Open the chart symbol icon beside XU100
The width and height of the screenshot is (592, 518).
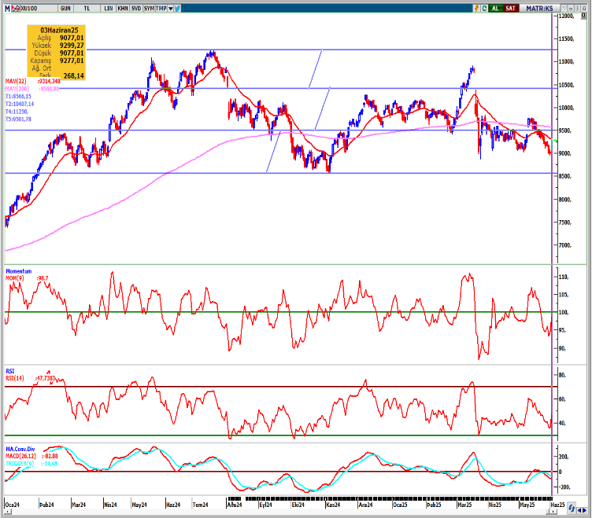(16, 8)
